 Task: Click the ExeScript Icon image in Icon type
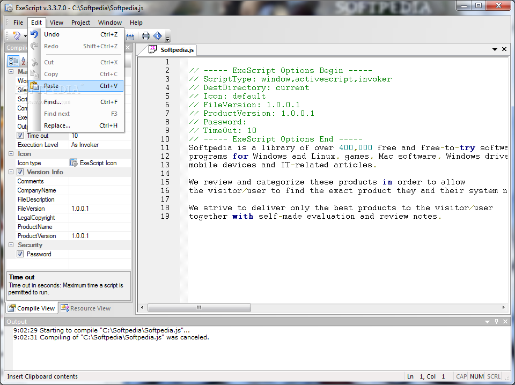[x=74, y=163]
